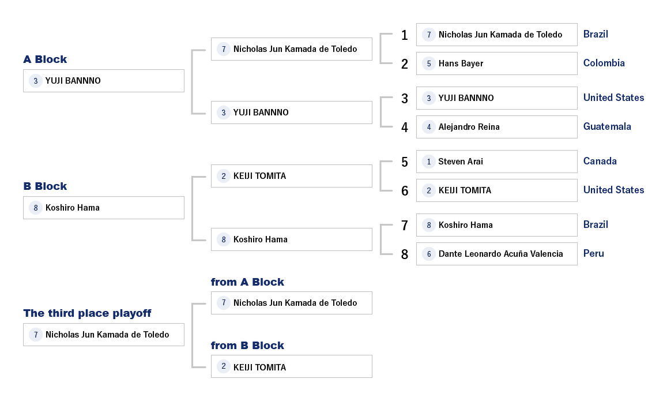Click 'The third place playoff' heading
Image resolution: width=667 pixels, height=401 pixels.
[x=87, y=313]
